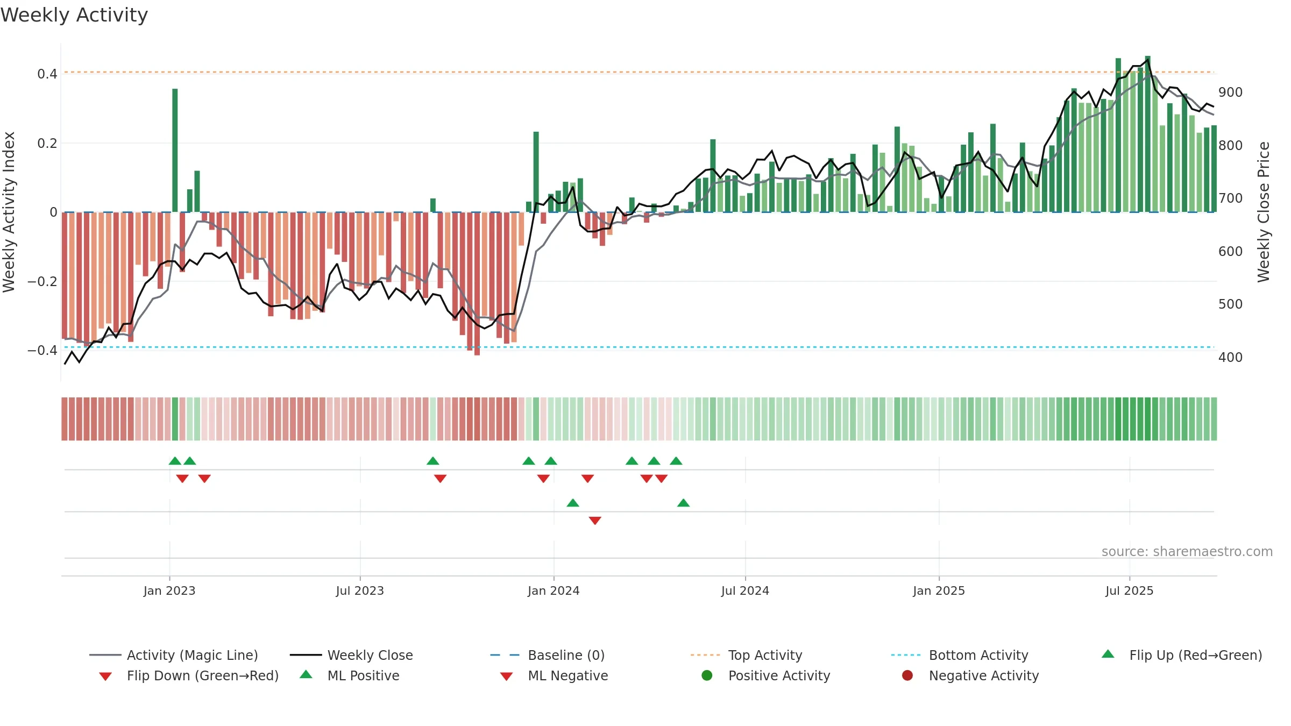This screenshot has height=726, width=1291.
Task: Toggle Top Activity legend entry
Action: click(x=747, y=655)
